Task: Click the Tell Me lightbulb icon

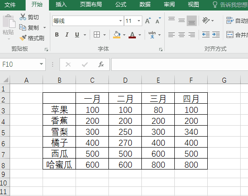Action: click(x=215, y=5)
